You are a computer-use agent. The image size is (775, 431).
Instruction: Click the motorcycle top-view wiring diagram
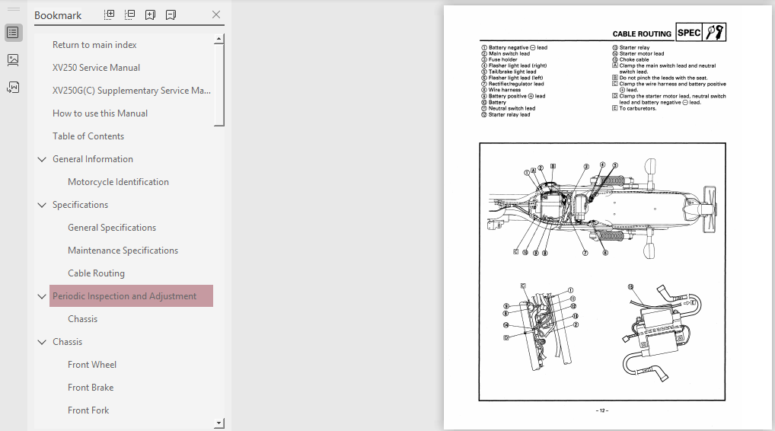click(x=602, y=208)
